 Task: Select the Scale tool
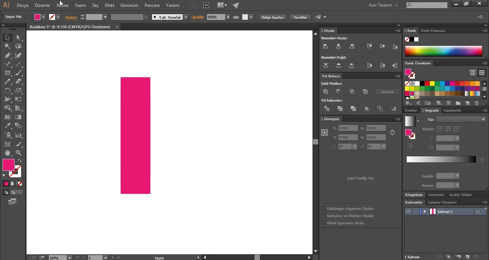(x=18, y=90)
